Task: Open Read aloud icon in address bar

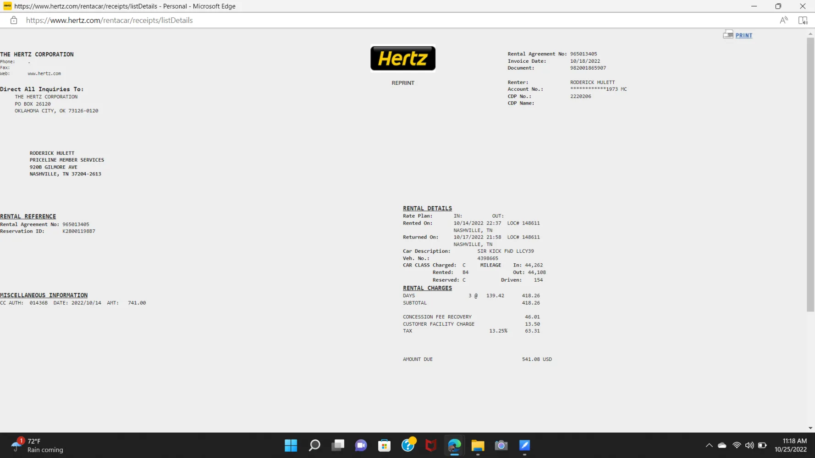Action: click(784, 20)
